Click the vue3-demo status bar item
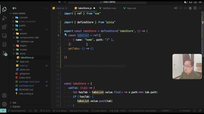 [99, 111]
